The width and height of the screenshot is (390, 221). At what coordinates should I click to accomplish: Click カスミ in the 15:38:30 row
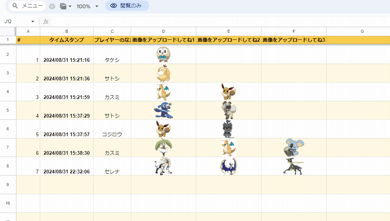[x=112, y=153]
